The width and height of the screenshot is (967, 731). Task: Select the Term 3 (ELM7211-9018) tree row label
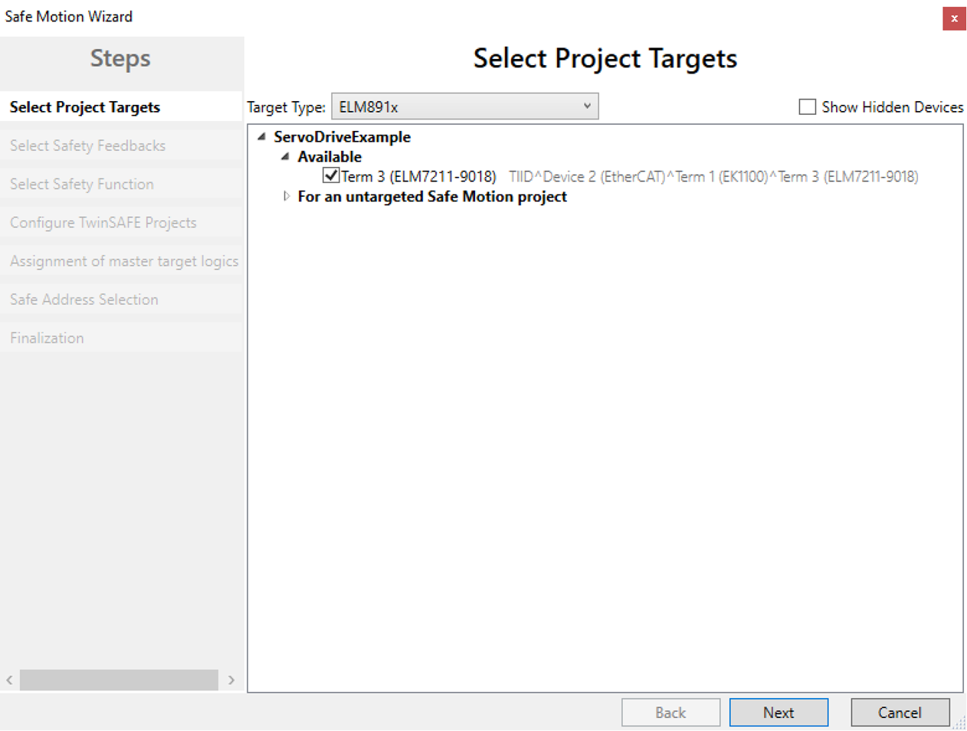pyautogui.click(x=418, y=176)
